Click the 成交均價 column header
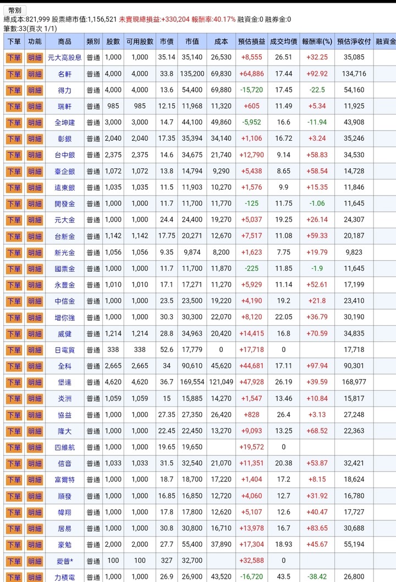Image resolution: width=396 pixels, height=582 pixels. coord(284,42)
